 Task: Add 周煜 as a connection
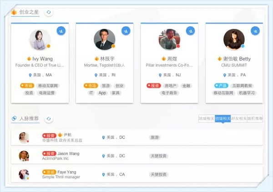tap(191, 31)
